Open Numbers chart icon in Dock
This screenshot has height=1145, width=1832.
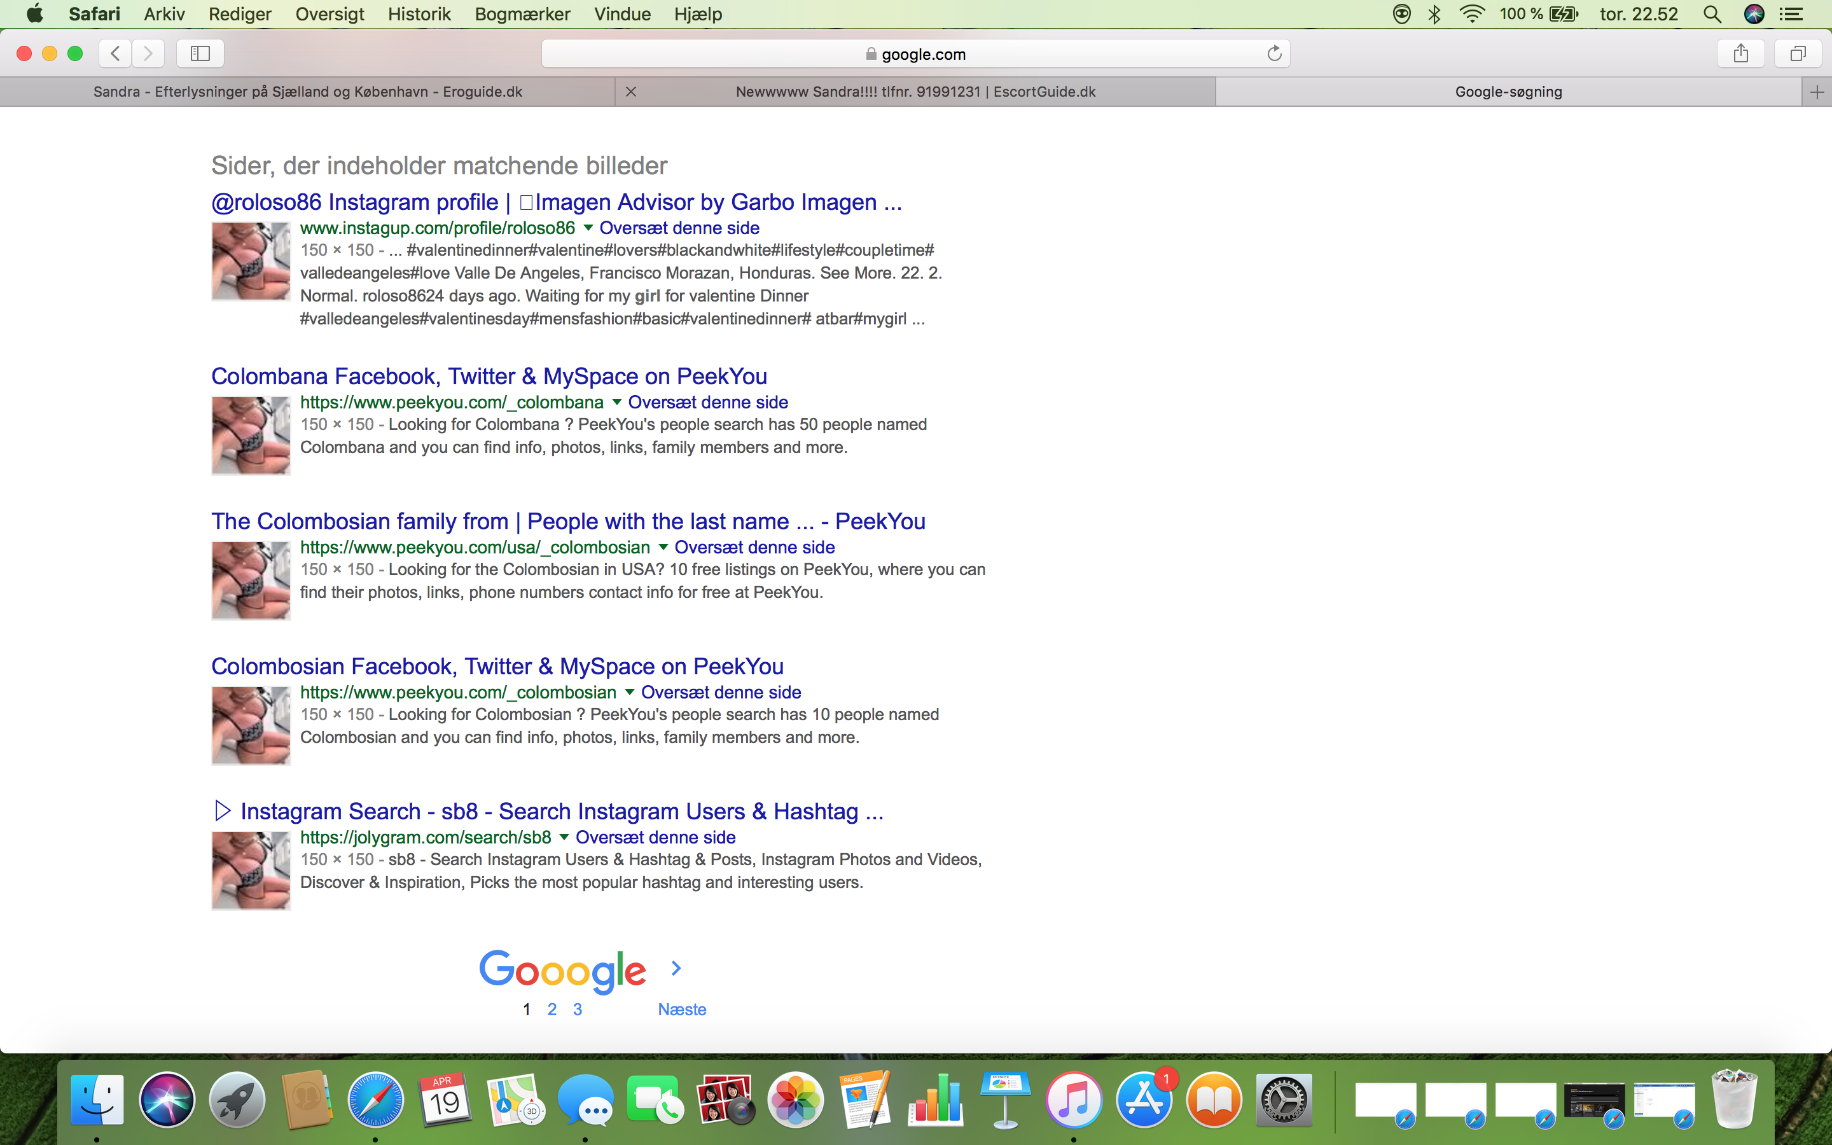click(936, 1100)
